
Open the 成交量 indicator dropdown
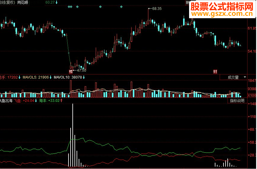tap(233, 77)
